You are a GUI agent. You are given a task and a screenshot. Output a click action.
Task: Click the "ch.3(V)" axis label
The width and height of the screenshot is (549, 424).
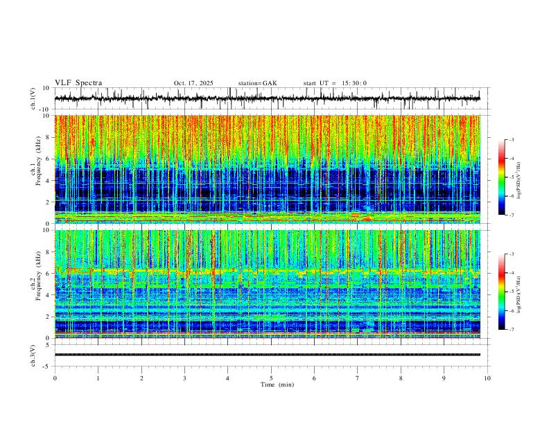[x=33, y=355]
